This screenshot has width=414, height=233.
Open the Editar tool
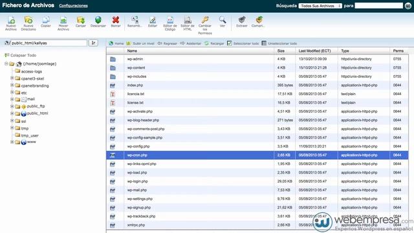153,20
